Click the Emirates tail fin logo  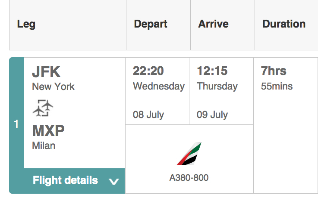coord(189,154)
